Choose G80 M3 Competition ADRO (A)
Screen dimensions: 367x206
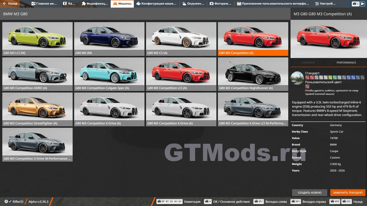click(37, 74)
